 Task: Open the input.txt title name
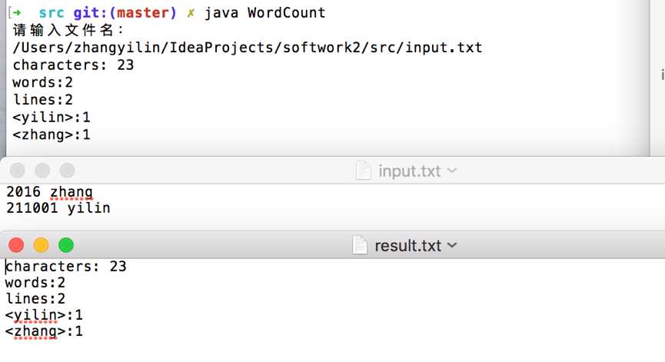(410, 171)
